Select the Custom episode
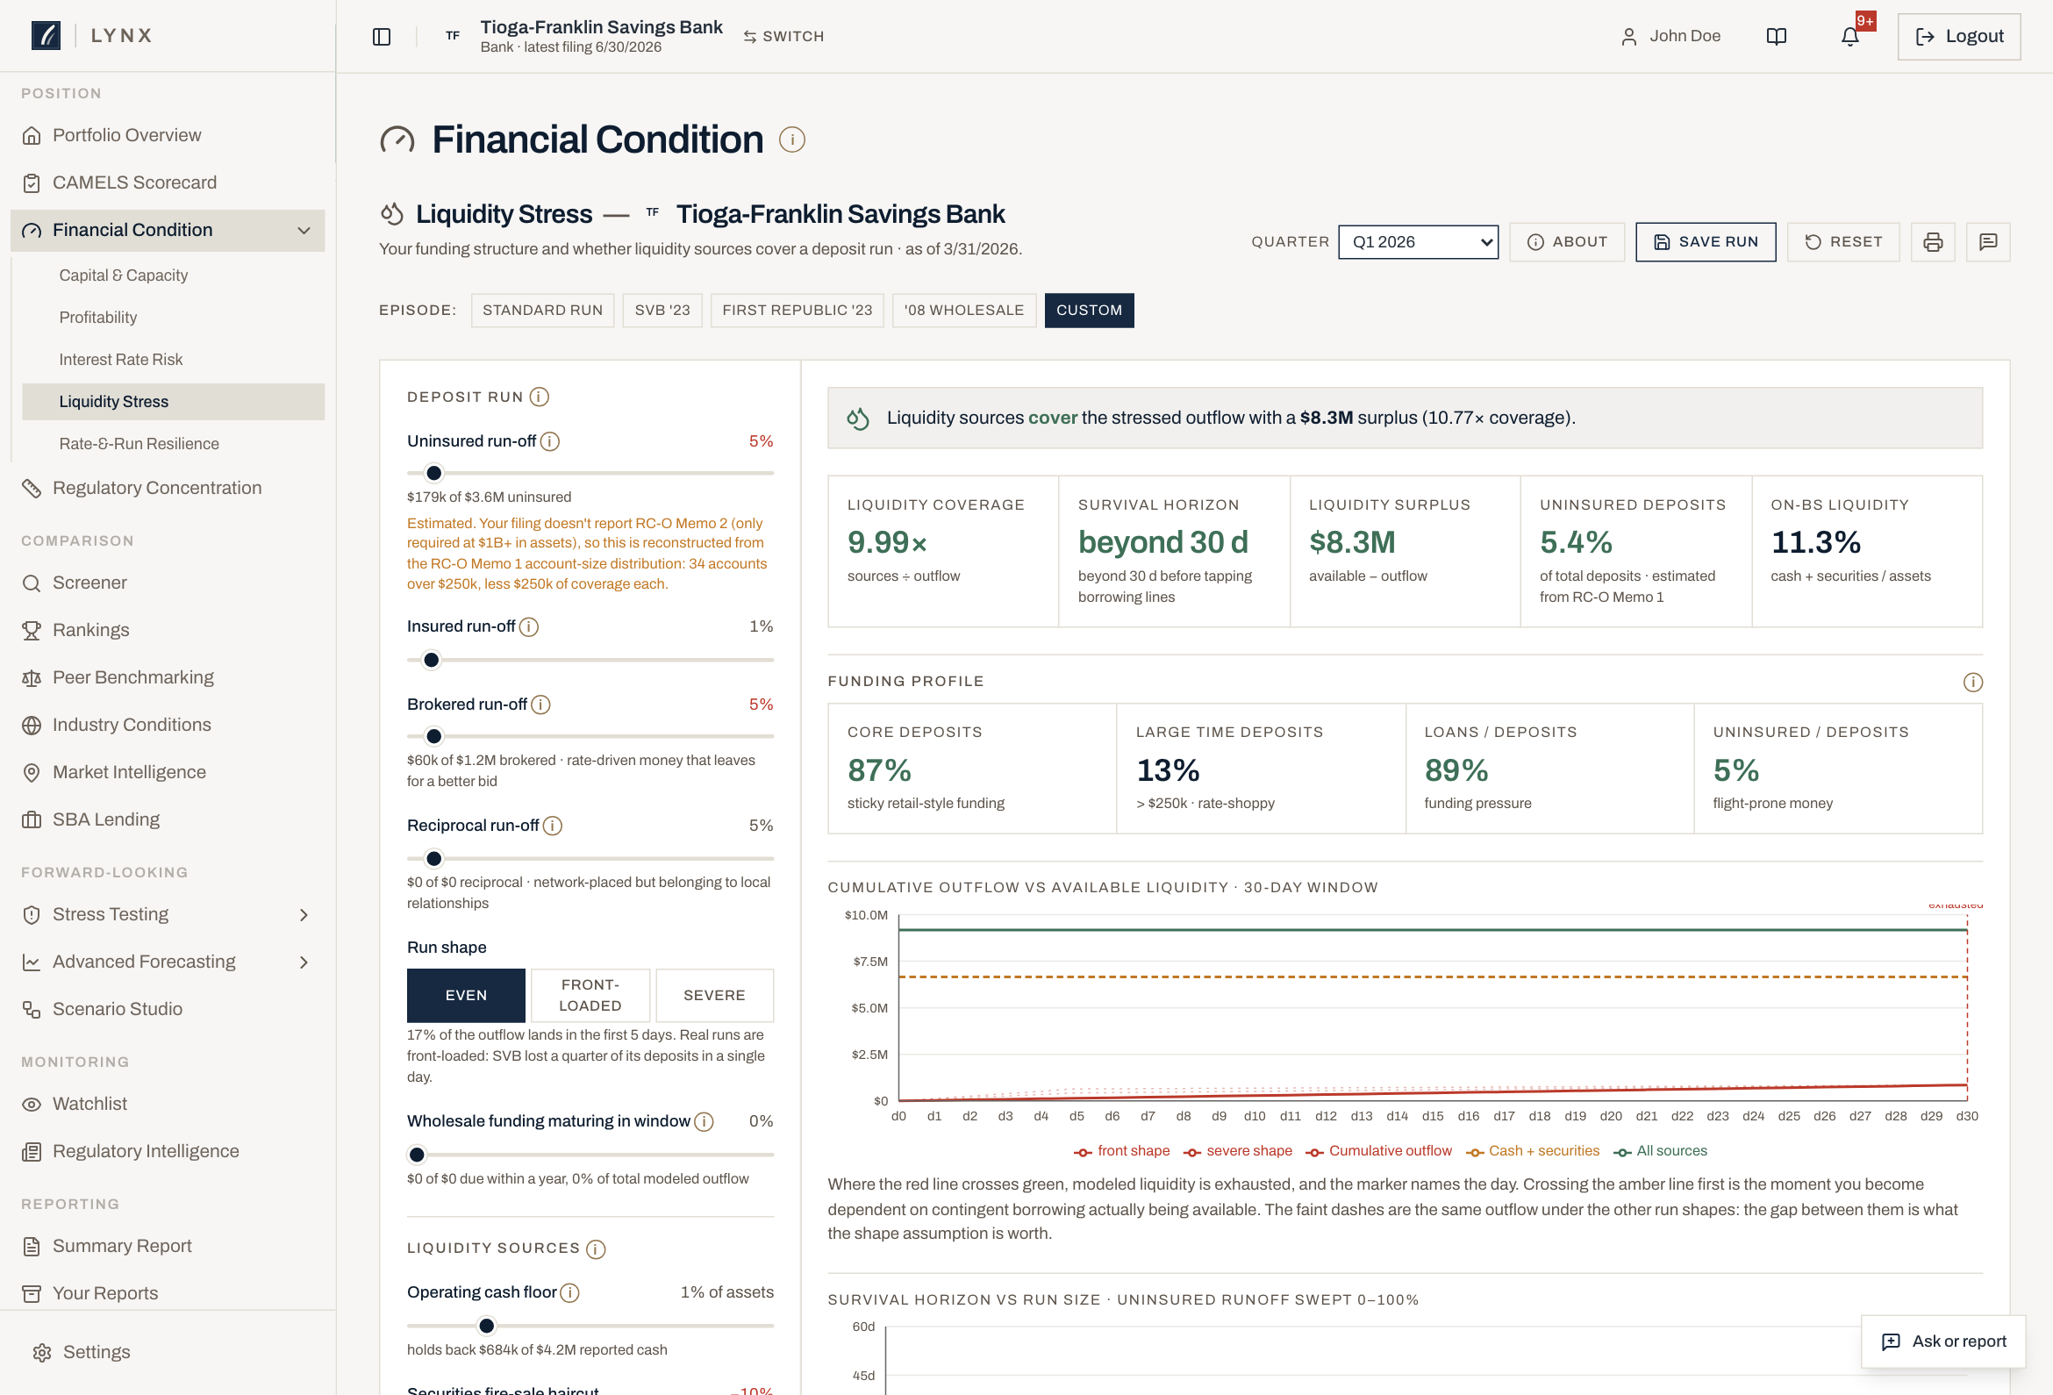The image size is (2053, 1395). click(x=1089, y=310)
